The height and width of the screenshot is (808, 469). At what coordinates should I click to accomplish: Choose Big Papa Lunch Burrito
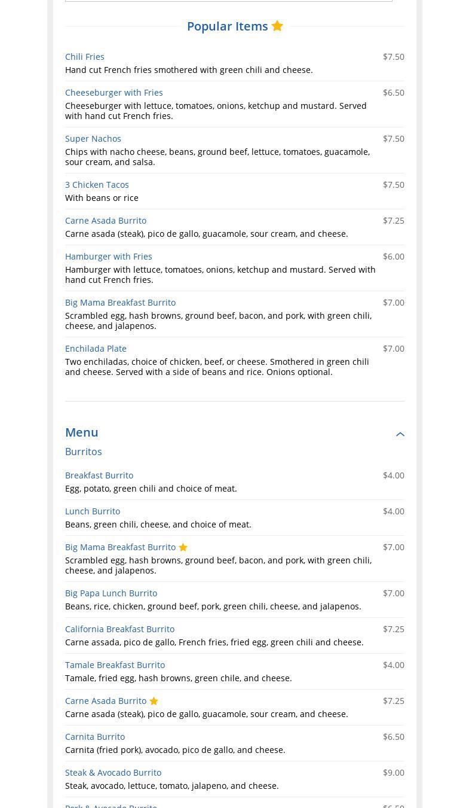[111, 593]
